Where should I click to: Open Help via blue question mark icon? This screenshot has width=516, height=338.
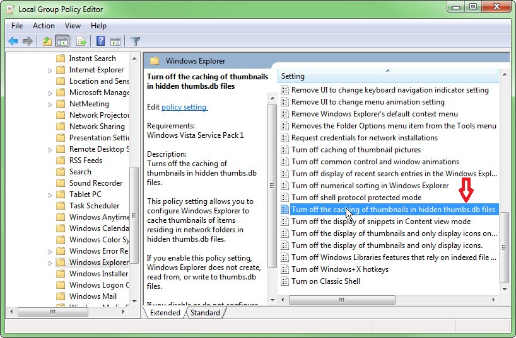pos(100,42)
